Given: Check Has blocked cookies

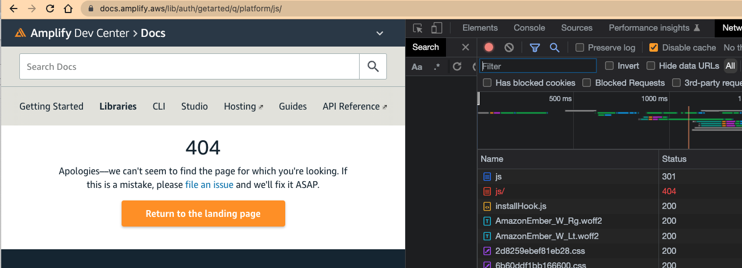Looking at the screenshot, I should (x=487, y=83).
